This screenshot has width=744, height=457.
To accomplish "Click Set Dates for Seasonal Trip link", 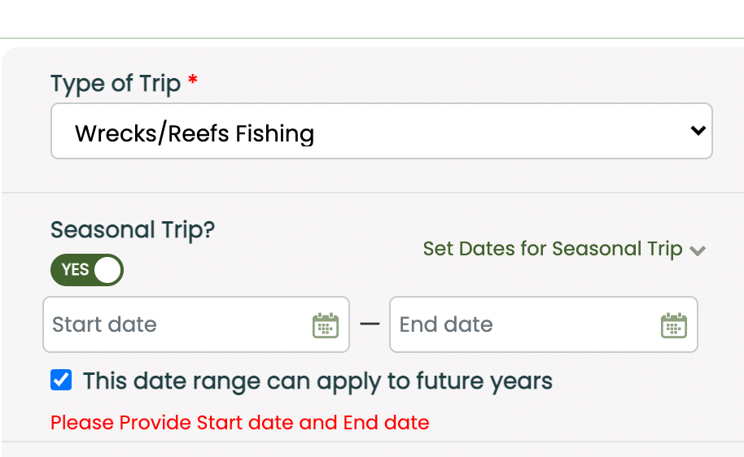I will [552, 249].
